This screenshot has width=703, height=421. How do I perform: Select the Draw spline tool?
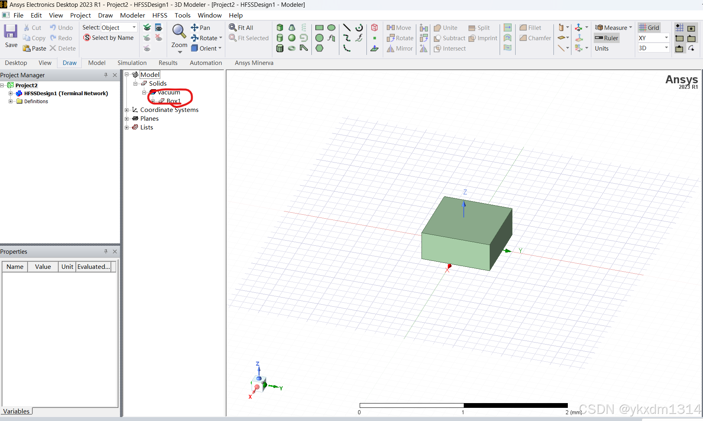point(347,38)
